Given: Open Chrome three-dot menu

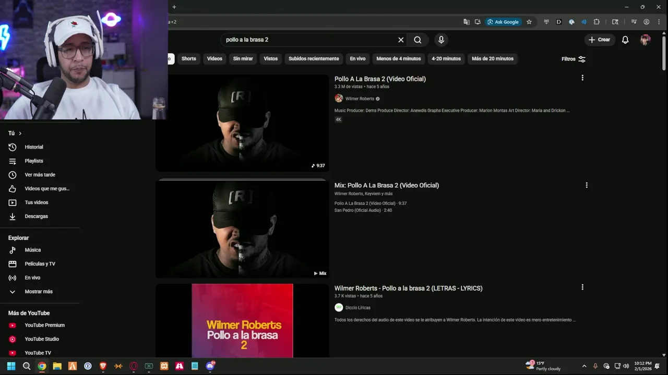Looking at the screenshot, I should 659,22.
